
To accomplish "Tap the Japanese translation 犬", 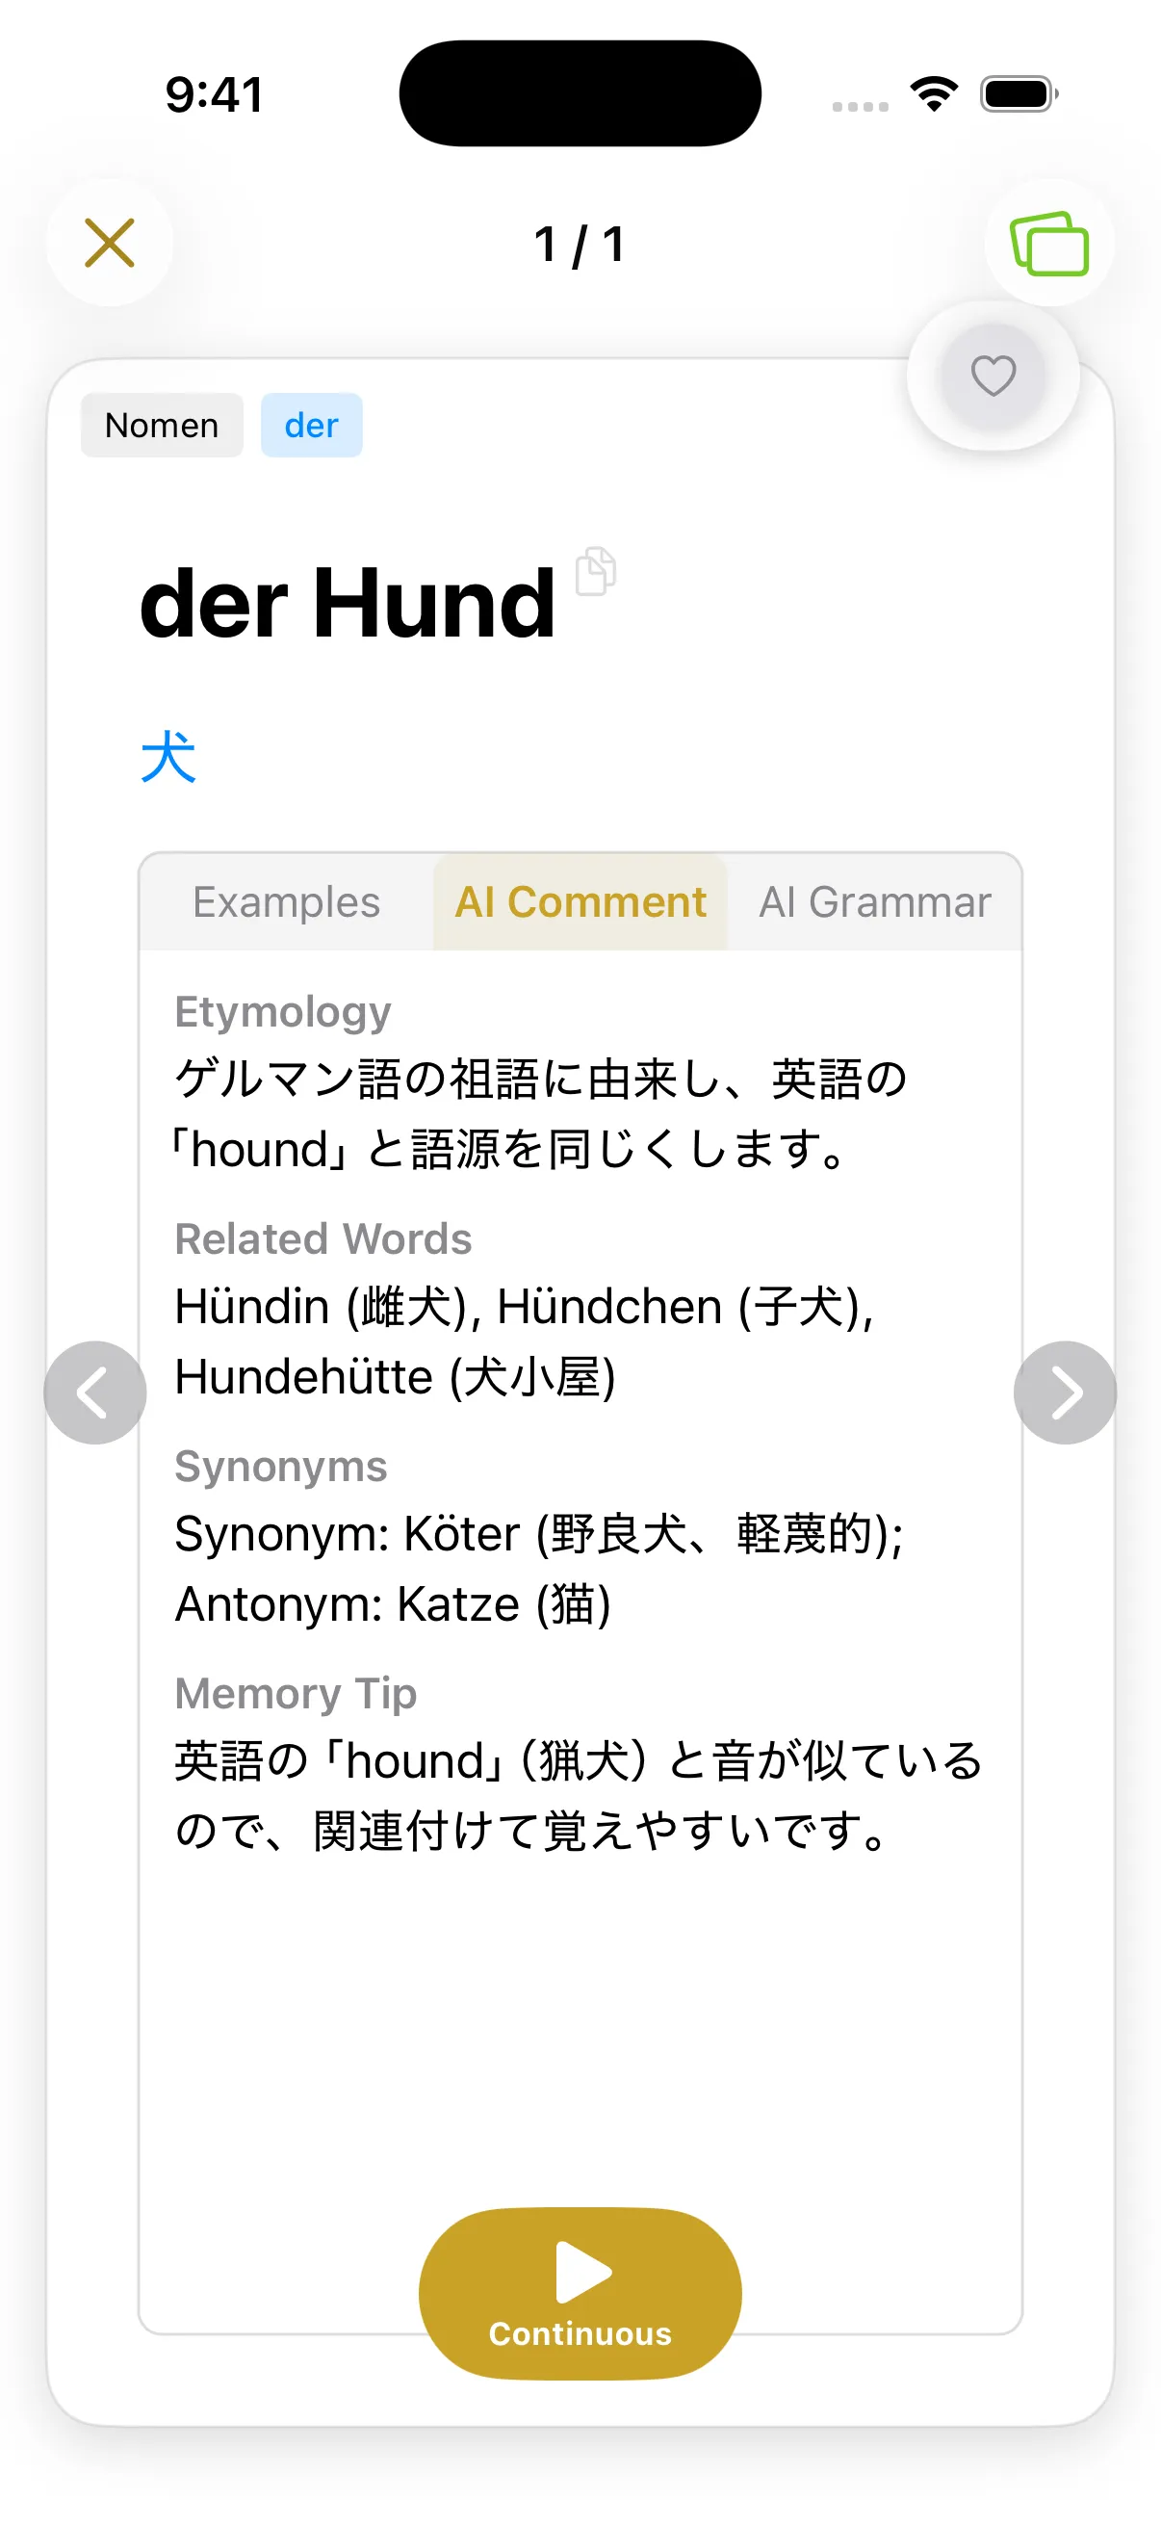I will coord(168,757).
